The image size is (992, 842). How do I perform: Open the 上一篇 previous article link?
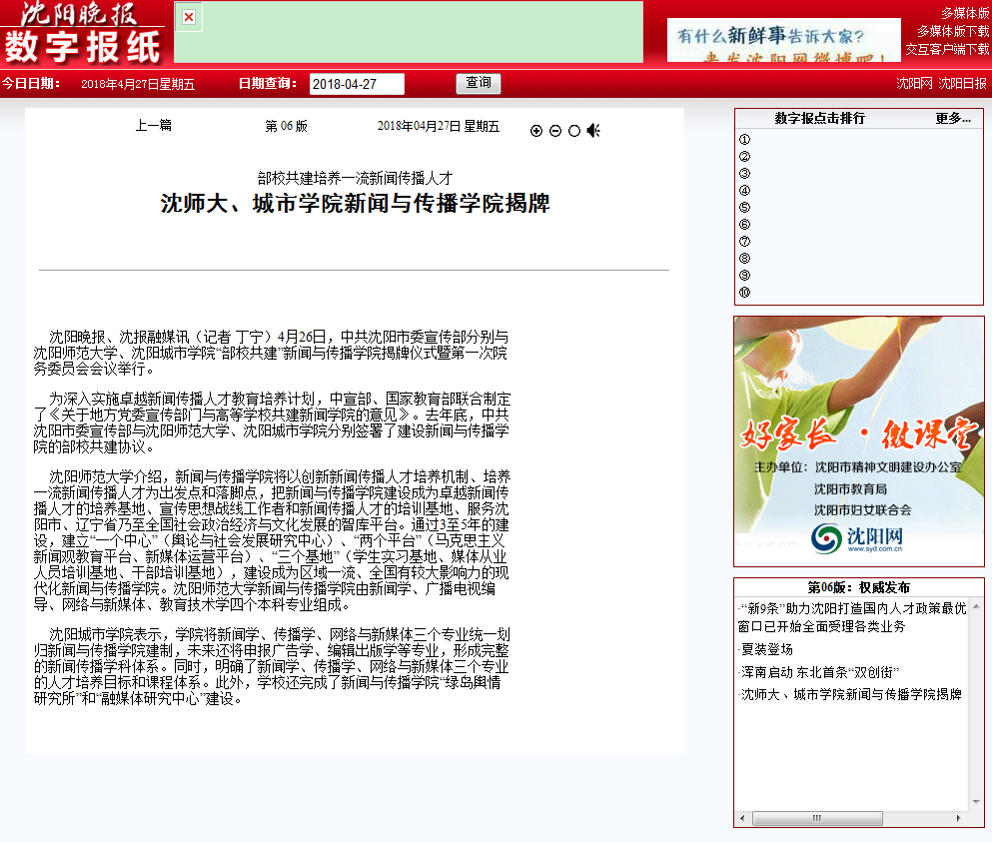tap(153, 126)
